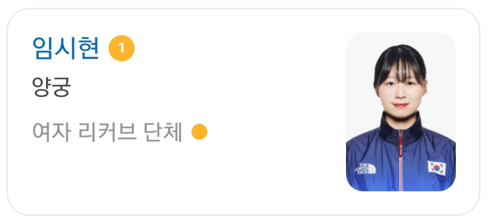Select the sport label 양궁
Image resolution: width=488 pixels, height=217 pixels.
pyautogui.click(x=51, y=87)
